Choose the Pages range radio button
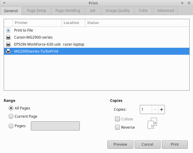This screenshot has width=193, height=153. [x=11, y=126]
